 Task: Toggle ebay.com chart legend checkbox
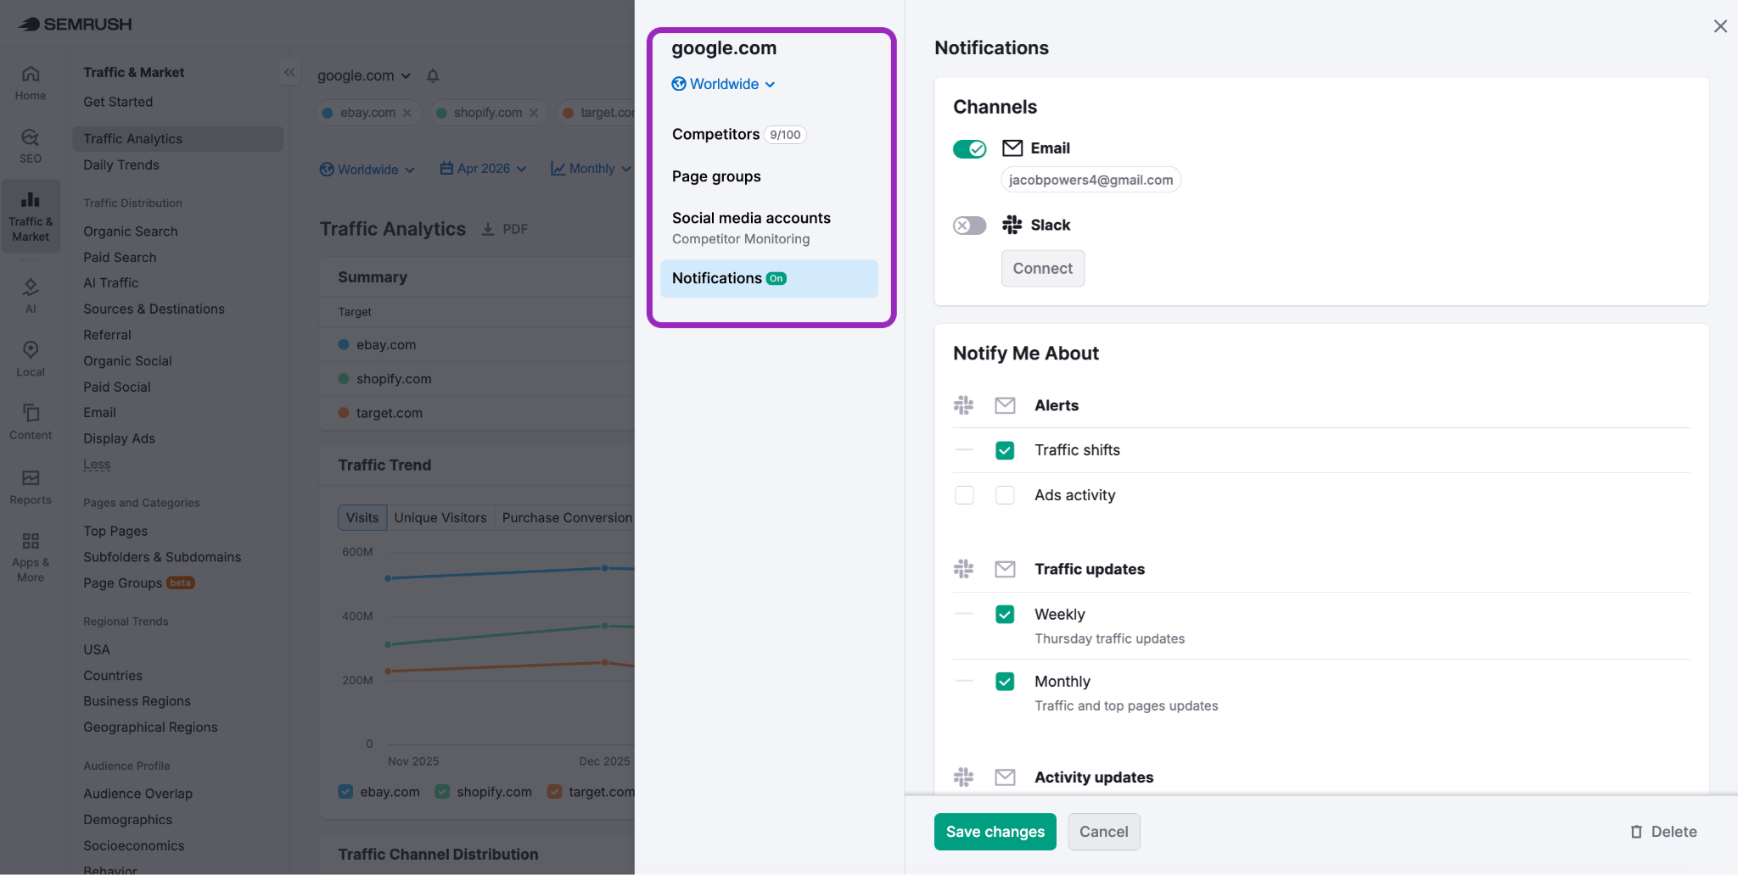345,791
